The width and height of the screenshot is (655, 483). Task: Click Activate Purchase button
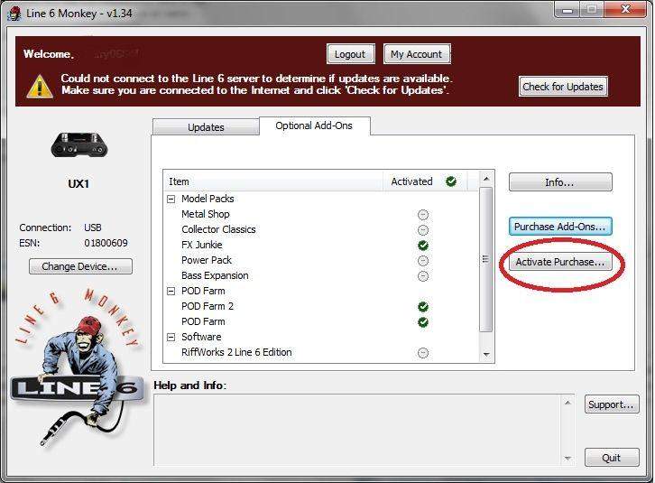click(x=560, y=262)
